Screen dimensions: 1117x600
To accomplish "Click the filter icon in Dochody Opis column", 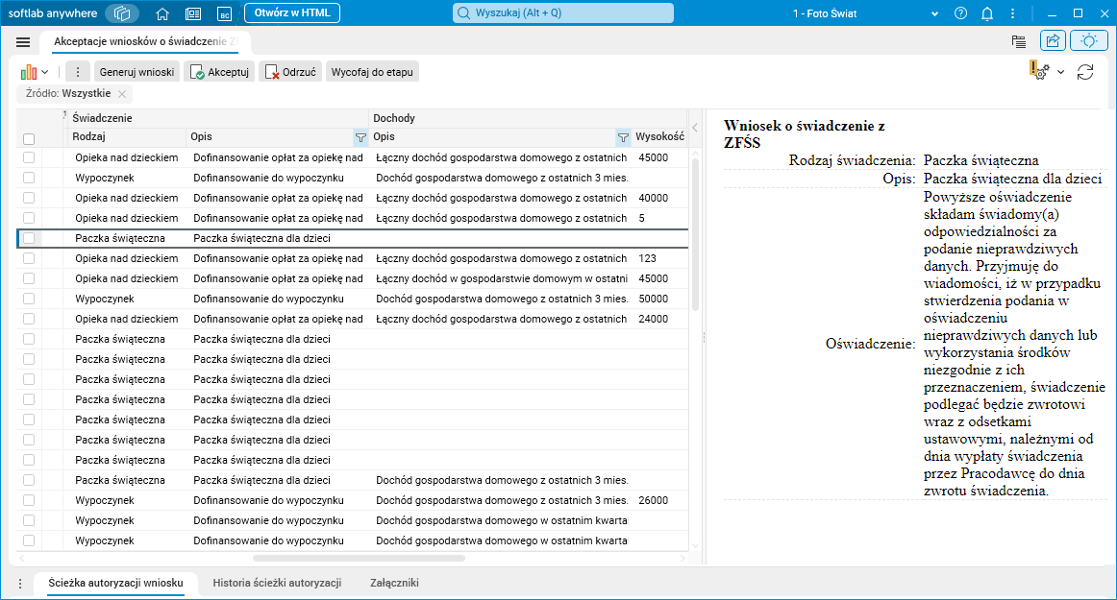I will point(623,137).
